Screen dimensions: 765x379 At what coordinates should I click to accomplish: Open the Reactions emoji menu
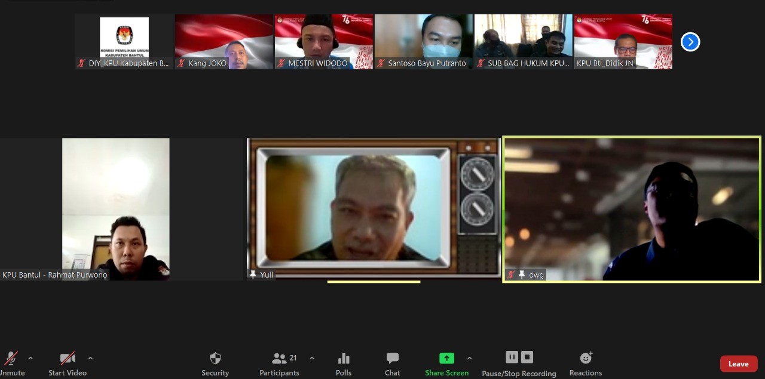[586, 358]
